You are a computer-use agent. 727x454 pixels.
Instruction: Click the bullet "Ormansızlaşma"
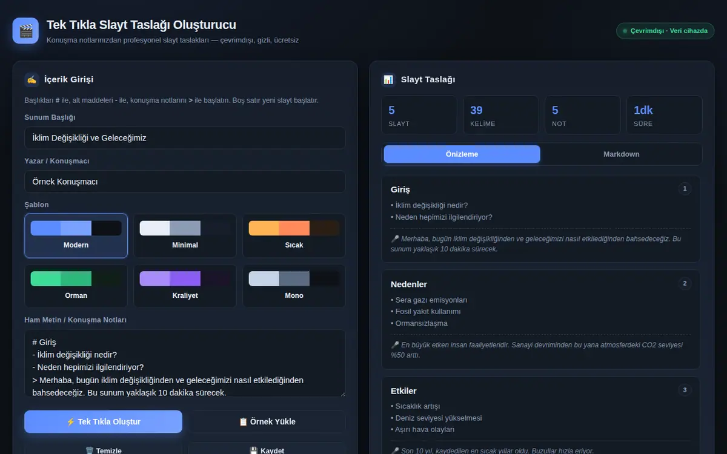pos(419,323)
